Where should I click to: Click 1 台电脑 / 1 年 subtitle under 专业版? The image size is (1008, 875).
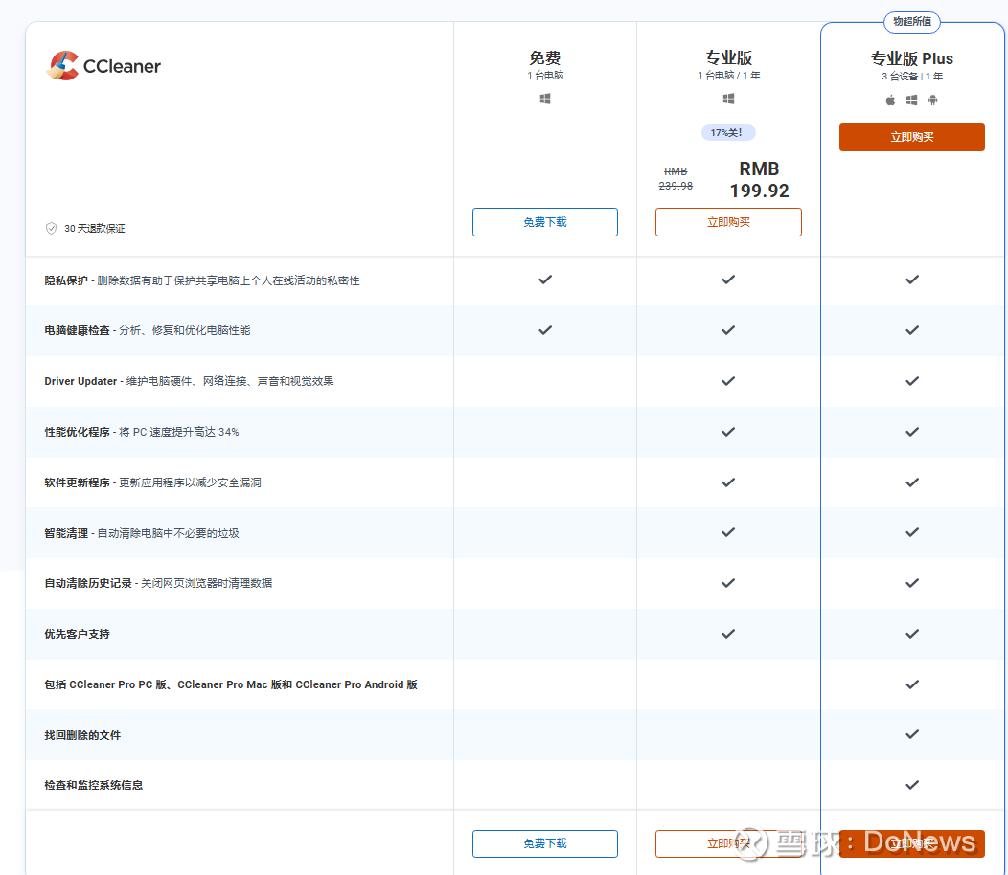[728, 76]
